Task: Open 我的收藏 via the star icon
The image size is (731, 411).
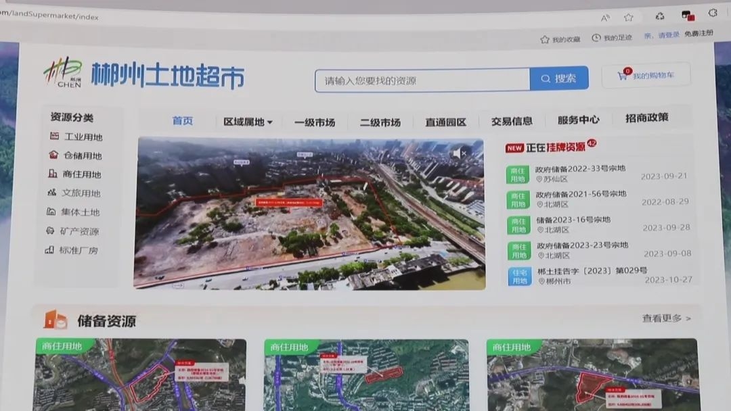Action: tap(544, 39)
